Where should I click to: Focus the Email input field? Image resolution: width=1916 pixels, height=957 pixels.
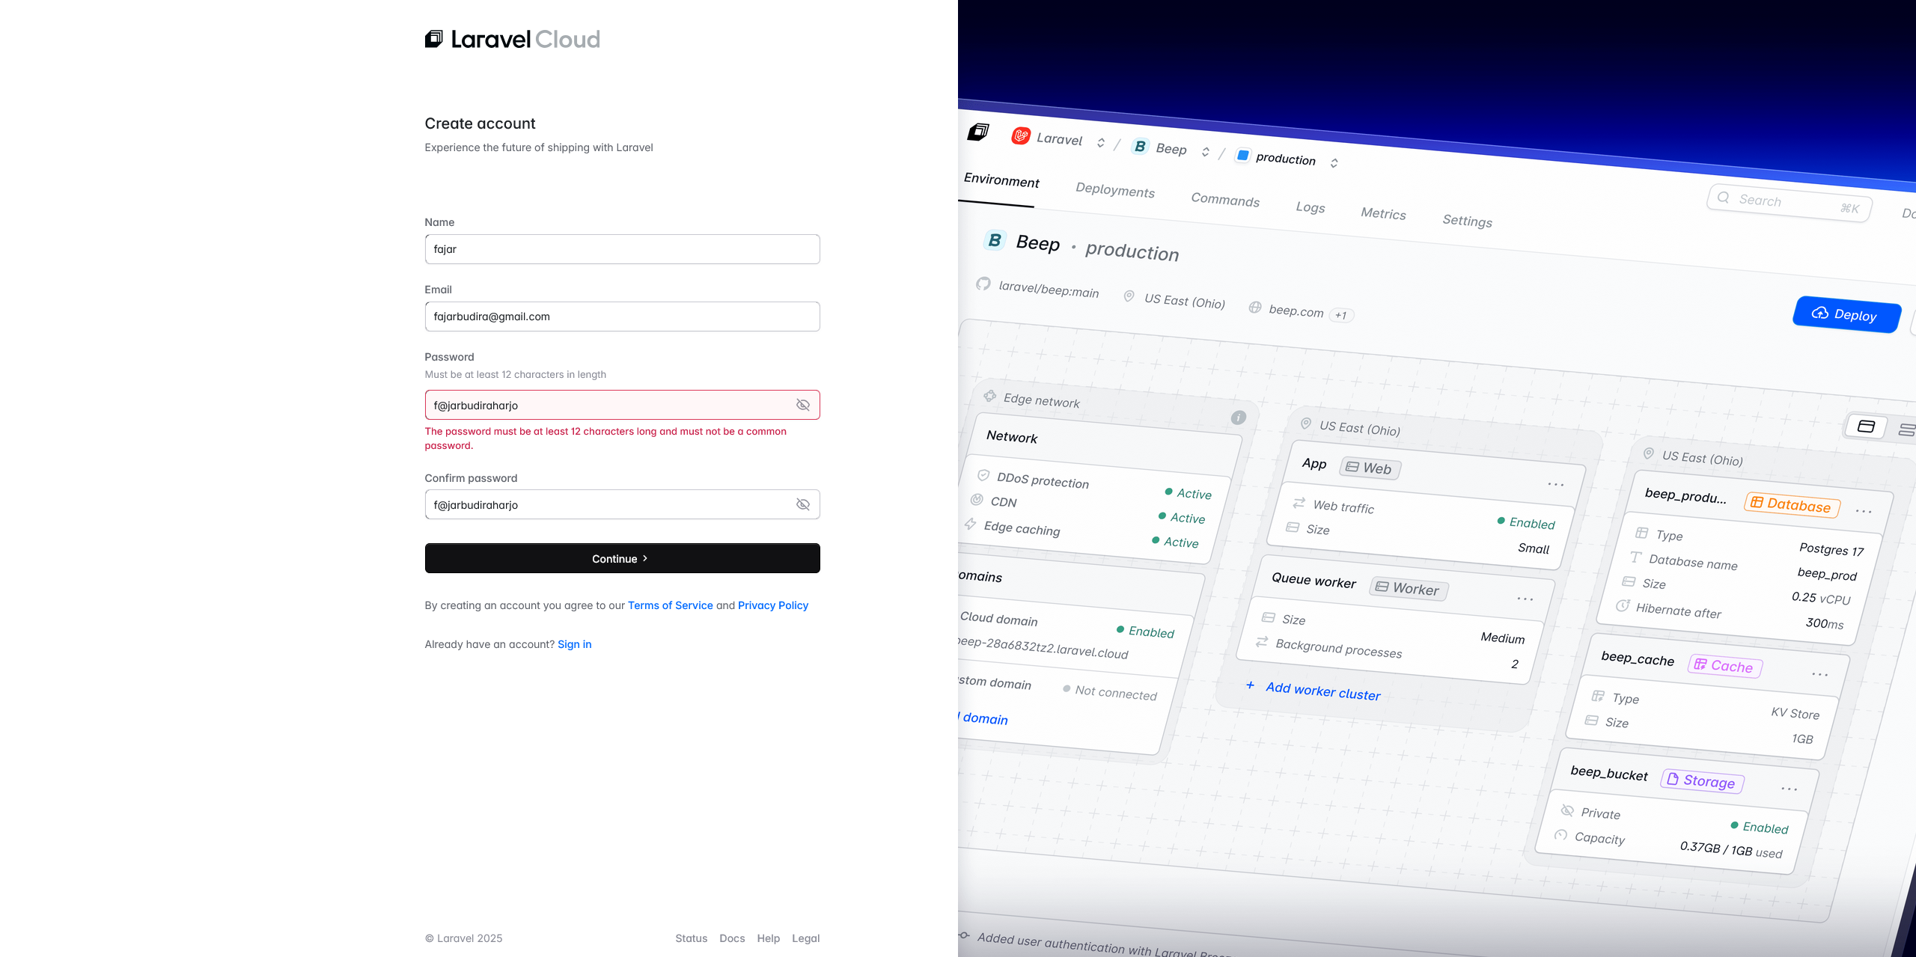(622, 317)
